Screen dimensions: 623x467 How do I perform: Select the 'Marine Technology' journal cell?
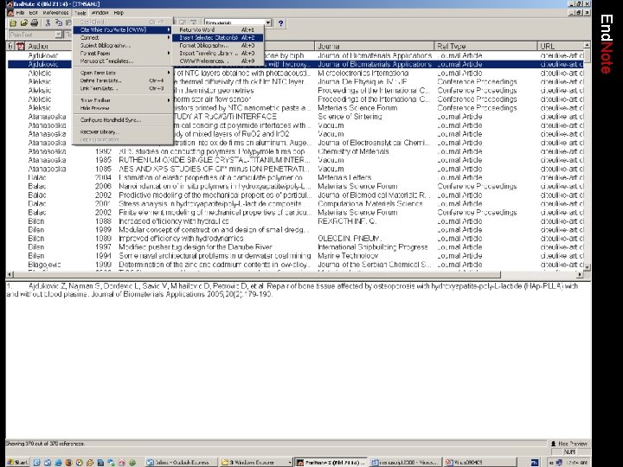coord(348,256)
